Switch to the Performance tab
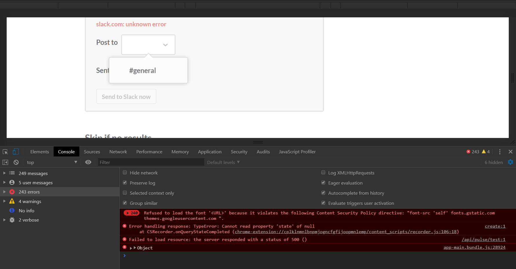 [x=149, y=152]
